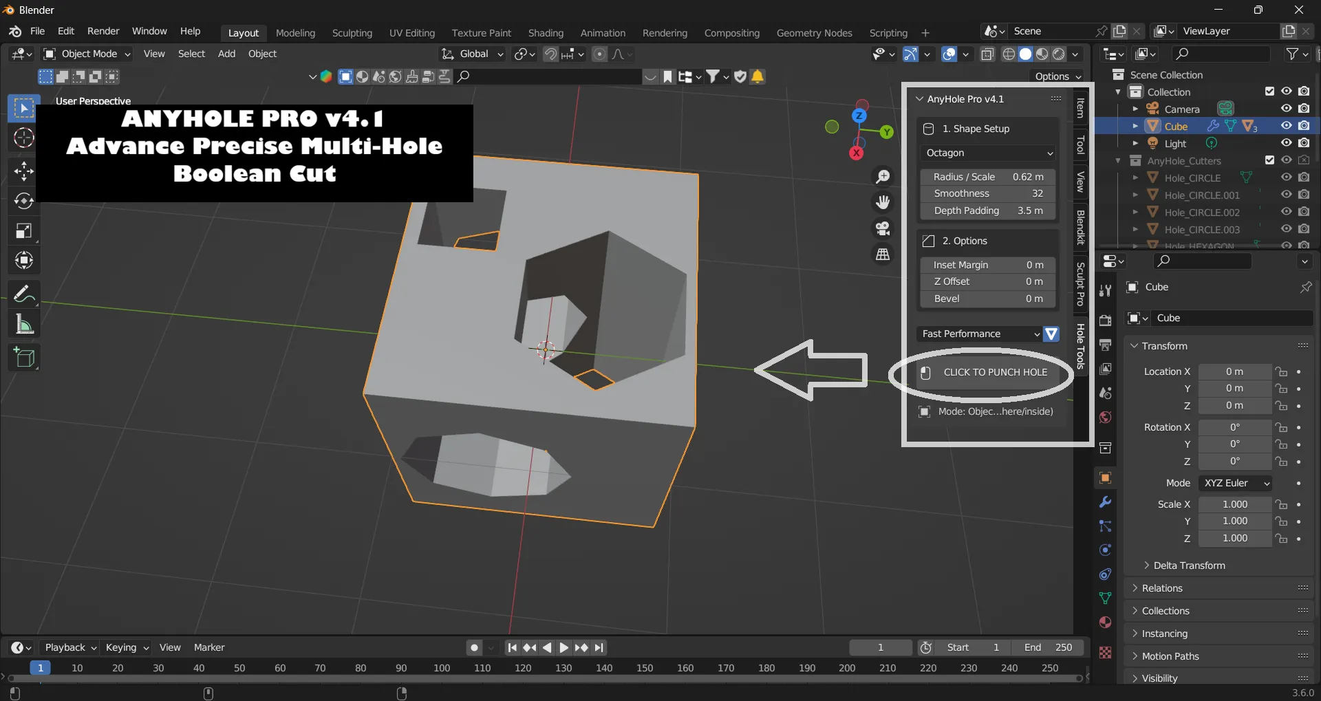Open the Geometry Nodes workspace tab
The width and height of the screenshot is (1321, 701).
(814, 33)
